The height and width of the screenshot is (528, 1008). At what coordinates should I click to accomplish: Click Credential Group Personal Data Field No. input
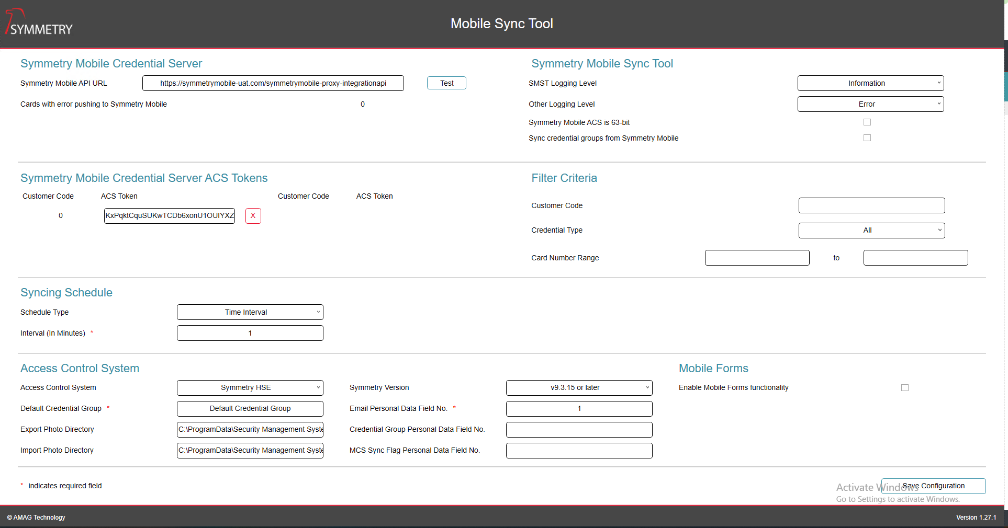579,430
